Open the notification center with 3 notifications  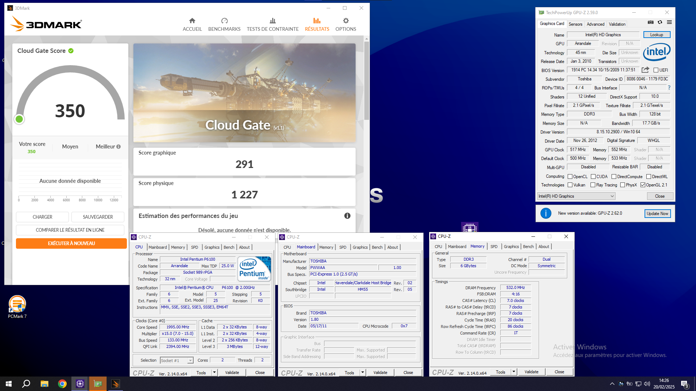coord(685,384)
